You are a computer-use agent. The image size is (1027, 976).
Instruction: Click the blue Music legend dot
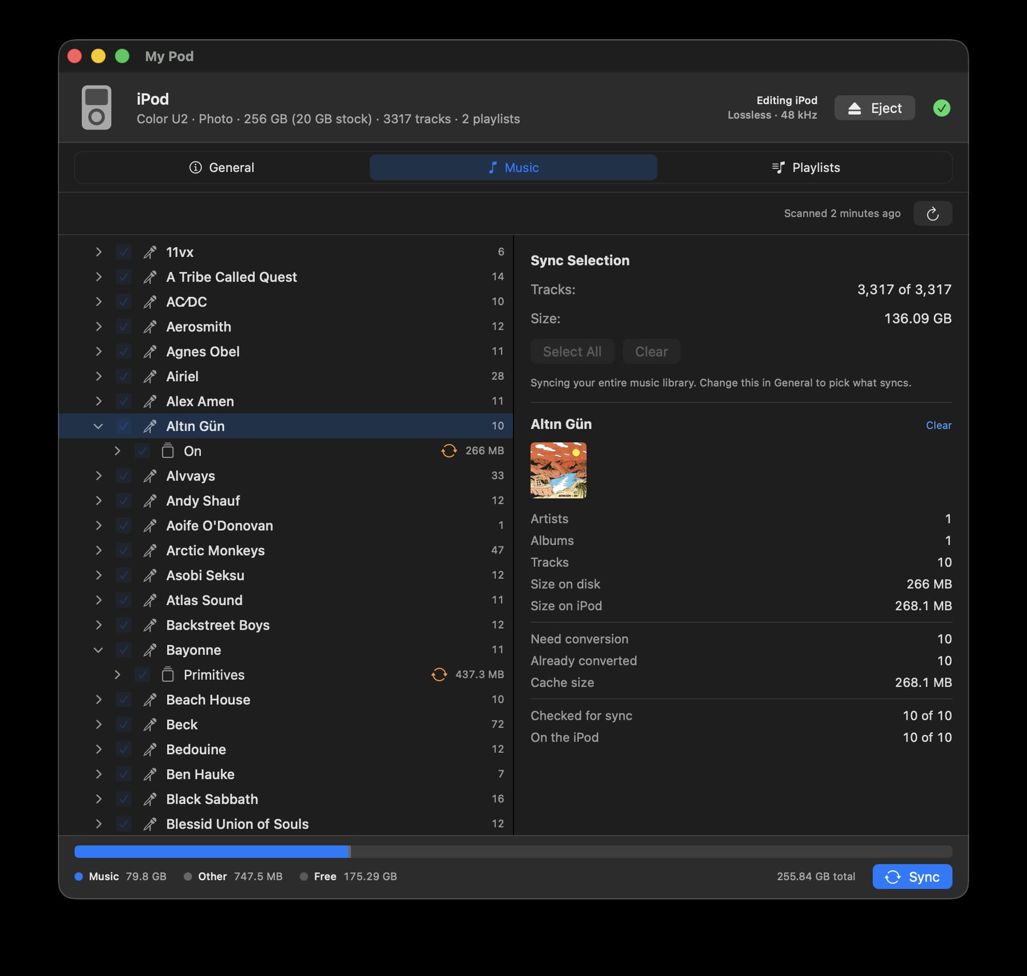pyautogui.click(x=79, y=877)
